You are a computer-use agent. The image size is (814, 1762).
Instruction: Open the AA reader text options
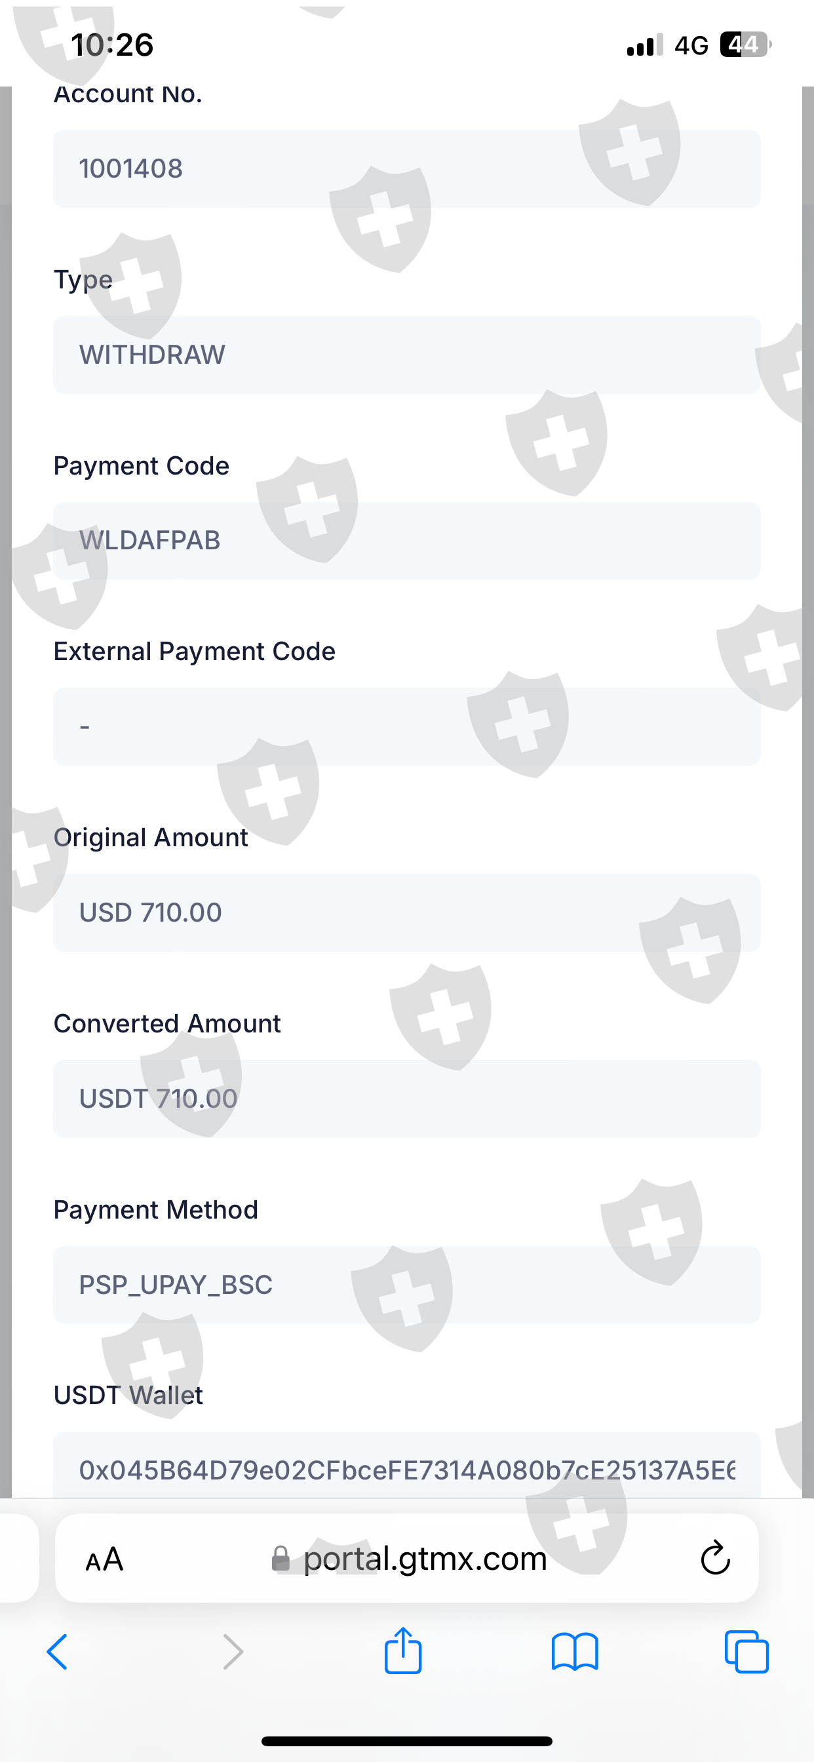104,1559
